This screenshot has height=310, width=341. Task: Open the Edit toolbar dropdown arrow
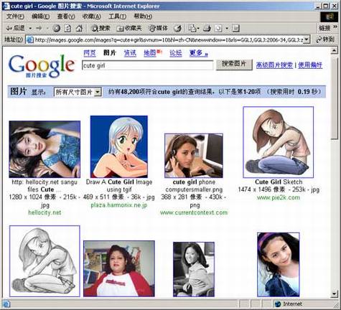click(x=227, y=29)
